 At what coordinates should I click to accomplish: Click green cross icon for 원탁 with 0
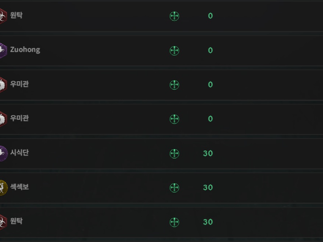click(174, 16)
